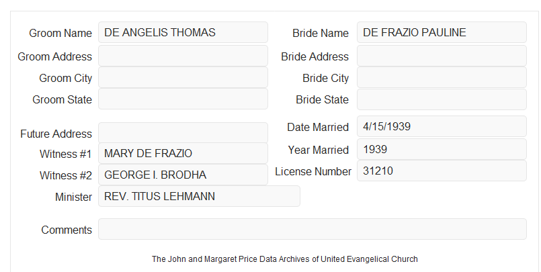541x272 pixels.
Task: Select the Bride Name field
Action: [442, 32]
